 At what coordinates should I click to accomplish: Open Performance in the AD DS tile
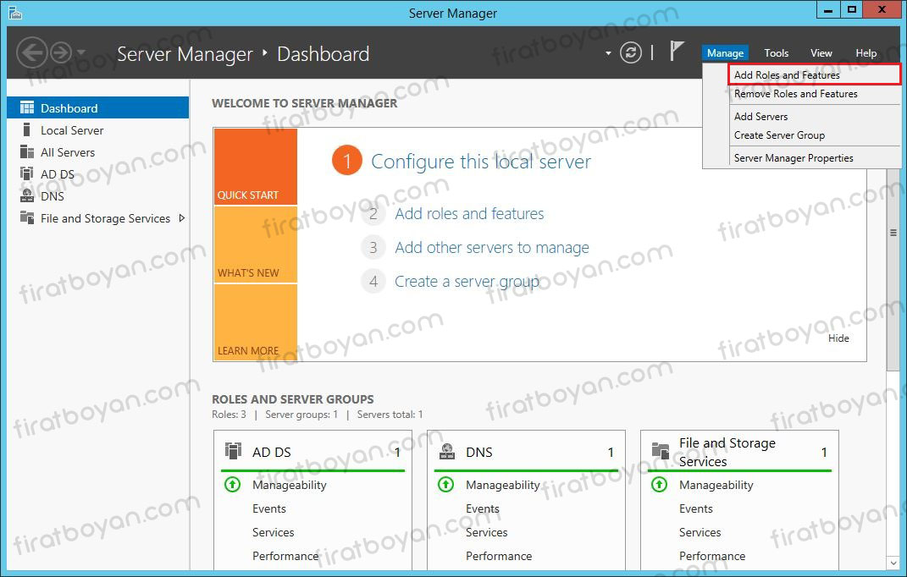pyautogui.click(x=285, y=556)
